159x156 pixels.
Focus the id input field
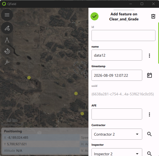coord(123,35)
